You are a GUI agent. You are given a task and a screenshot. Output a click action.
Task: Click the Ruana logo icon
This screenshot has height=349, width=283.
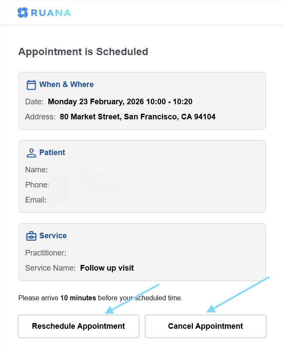(22, 12)
